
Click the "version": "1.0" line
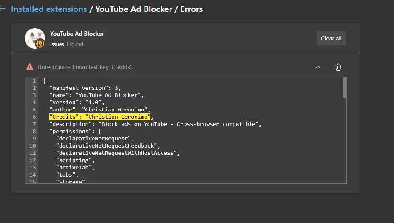coord(77,103)
